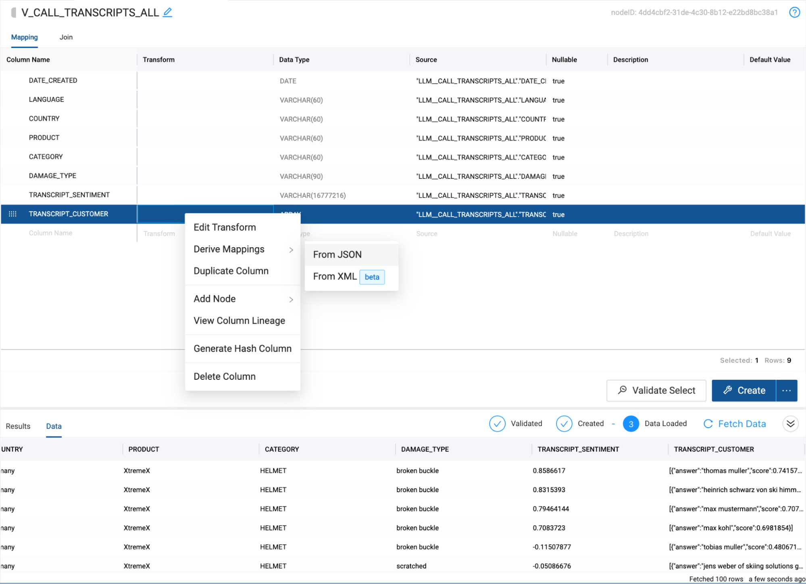Screen dimensions: 806x584
Task: Click the new row Source placeholder field
Action: click(x=427, y=234)
